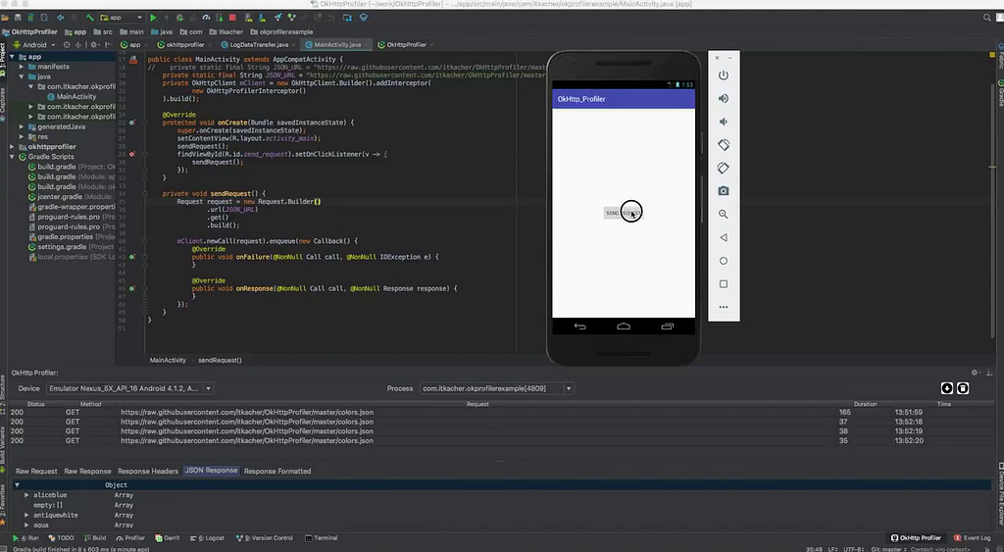Click the scroll-to-bottom arrow icon in the profiler
Viewport: 1004px width, 552px height.
coord(947,388)
